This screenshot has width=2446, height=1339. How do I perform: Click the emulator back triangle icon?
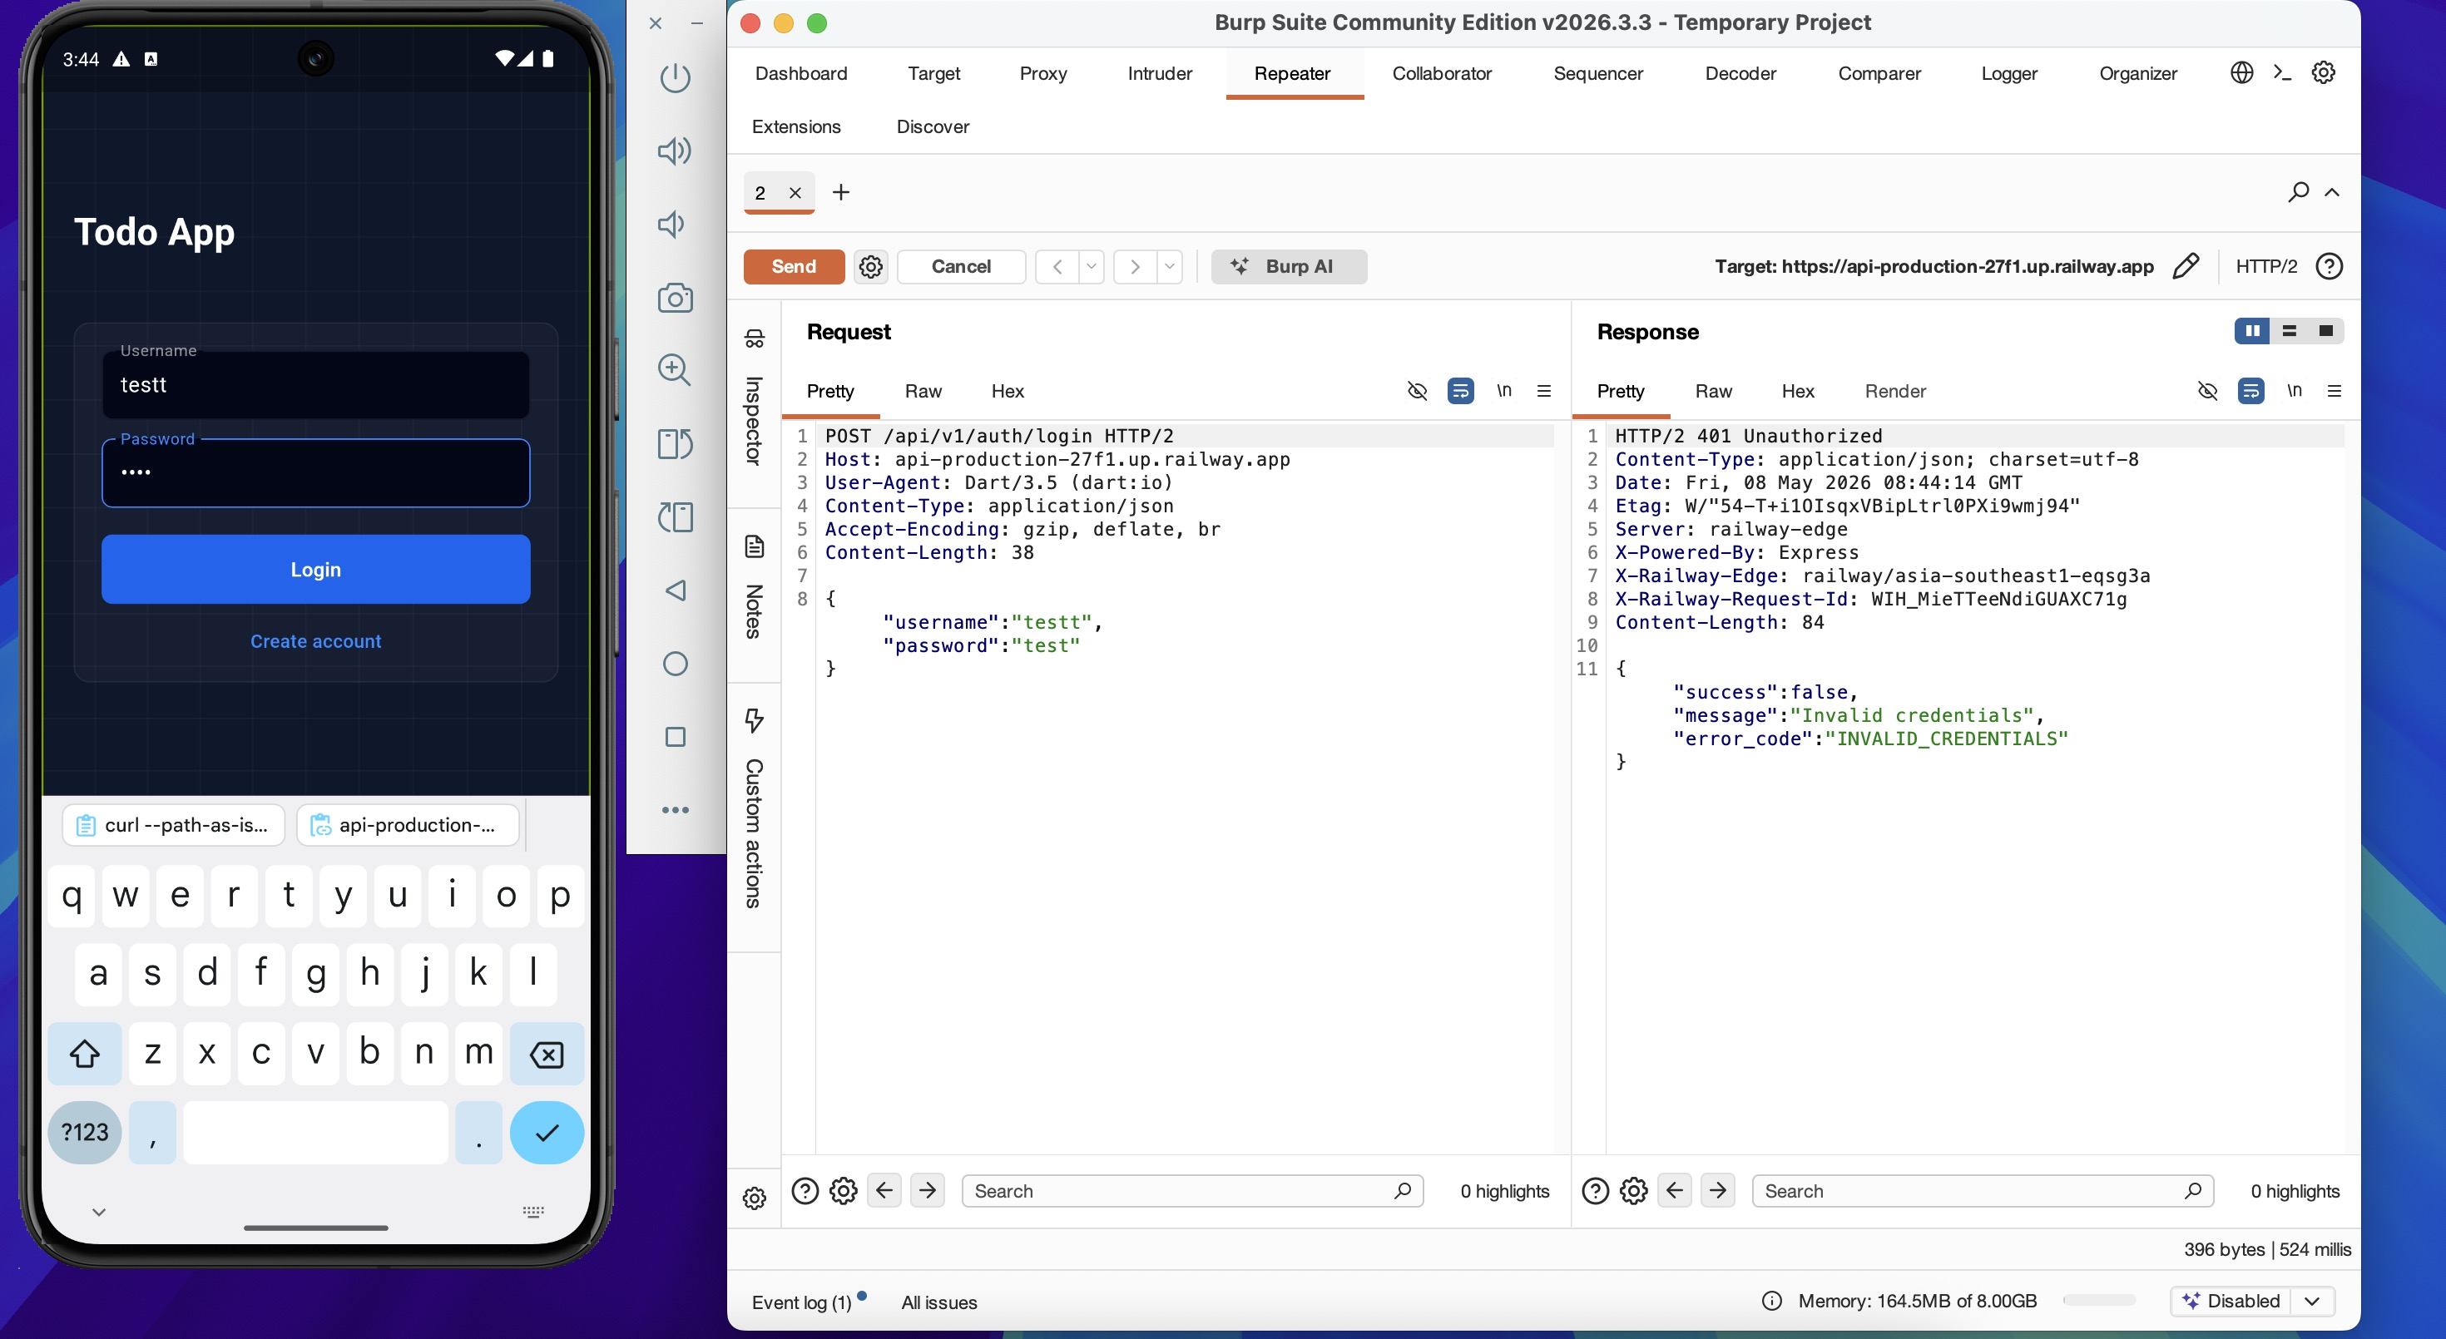tap(675, 590)
